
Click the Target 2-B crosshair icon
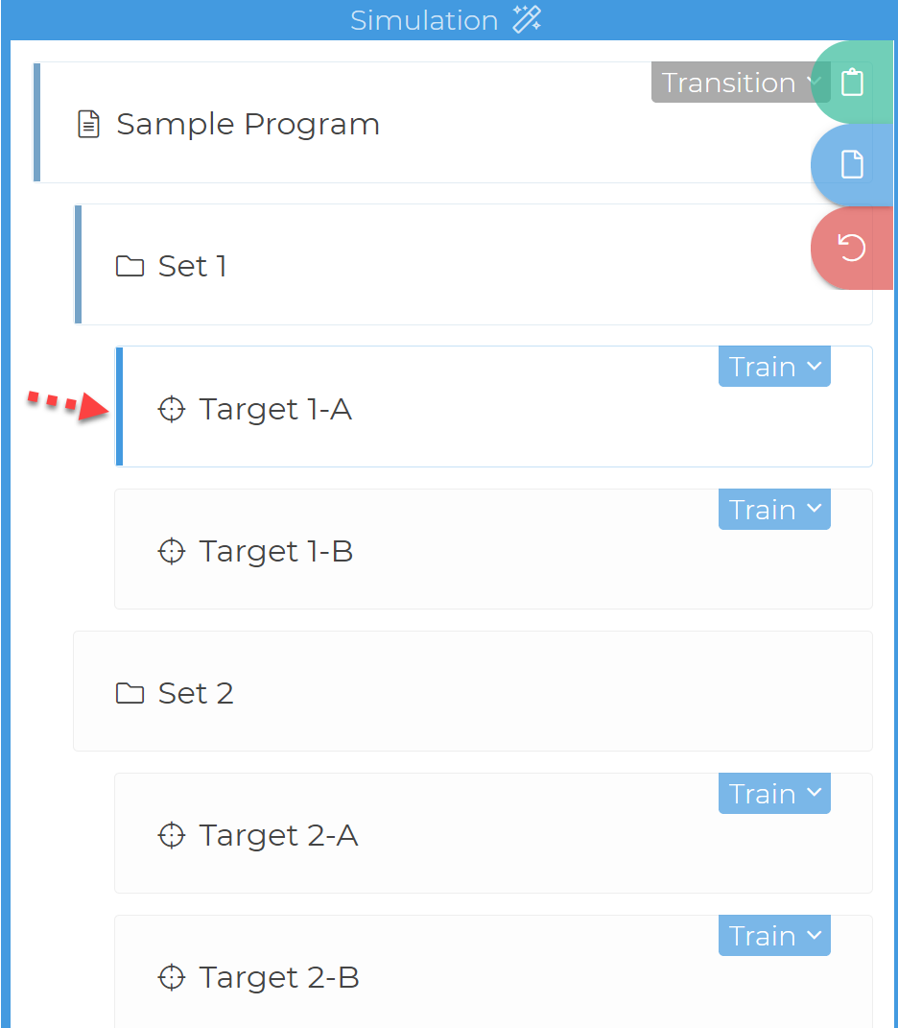[x=171, y=978]
